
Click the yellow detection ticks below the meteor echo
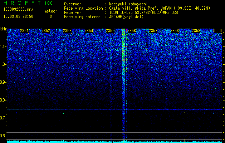click(x=124, y=140)
